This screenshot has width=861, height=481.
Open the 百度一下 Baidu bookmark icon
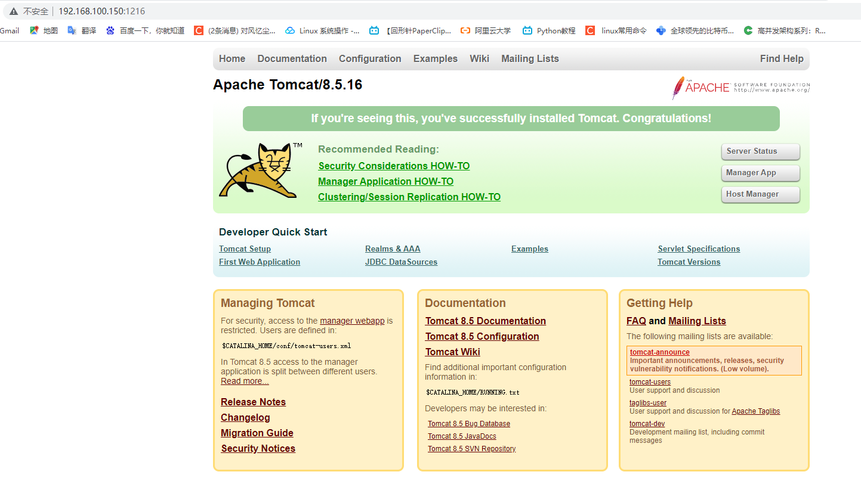110,30
